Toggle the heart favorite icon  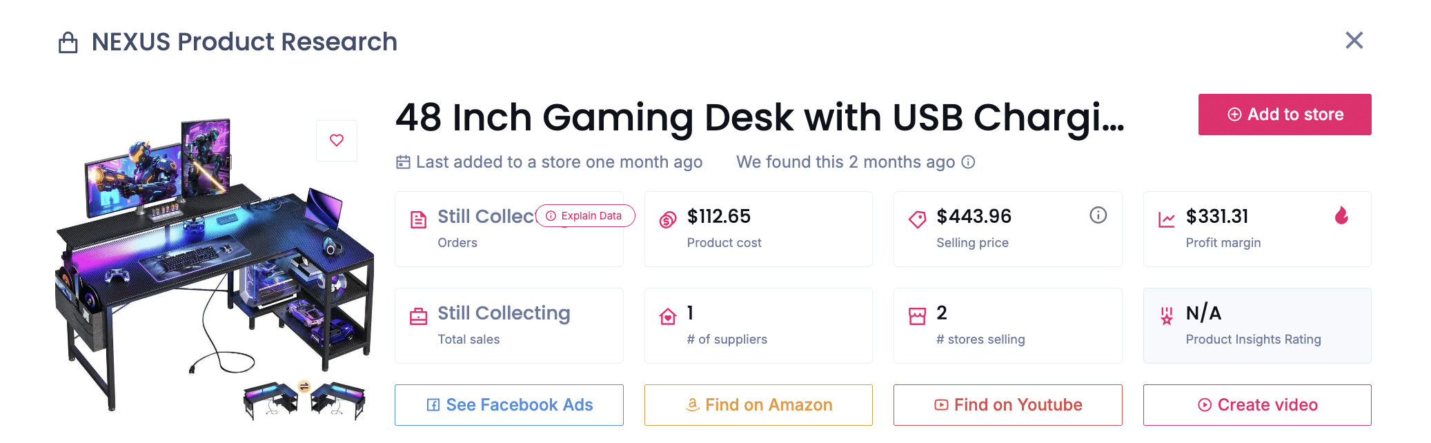[x=337, y=140]
